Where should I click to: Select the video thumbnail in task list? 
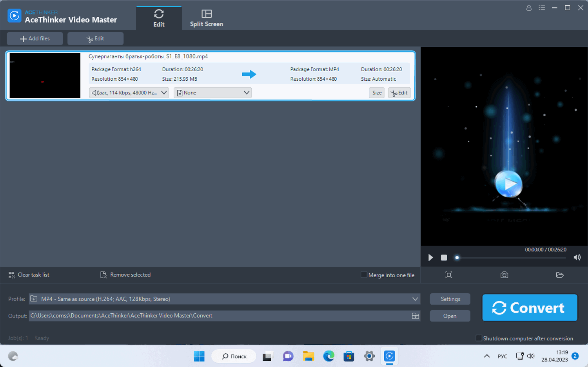coord(45,76)
